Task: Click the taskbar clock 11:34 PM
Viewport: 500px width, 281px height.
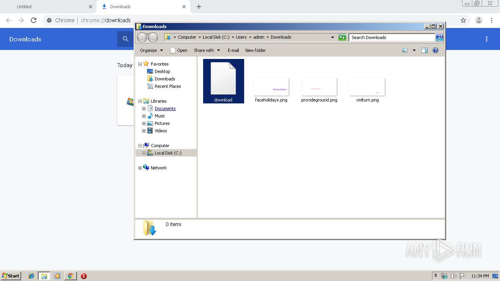Action: 480,276
